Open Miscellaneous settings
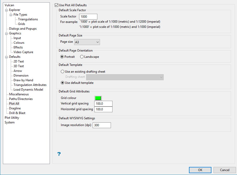This screenshot has width=237, height=175. pos(19,94)
